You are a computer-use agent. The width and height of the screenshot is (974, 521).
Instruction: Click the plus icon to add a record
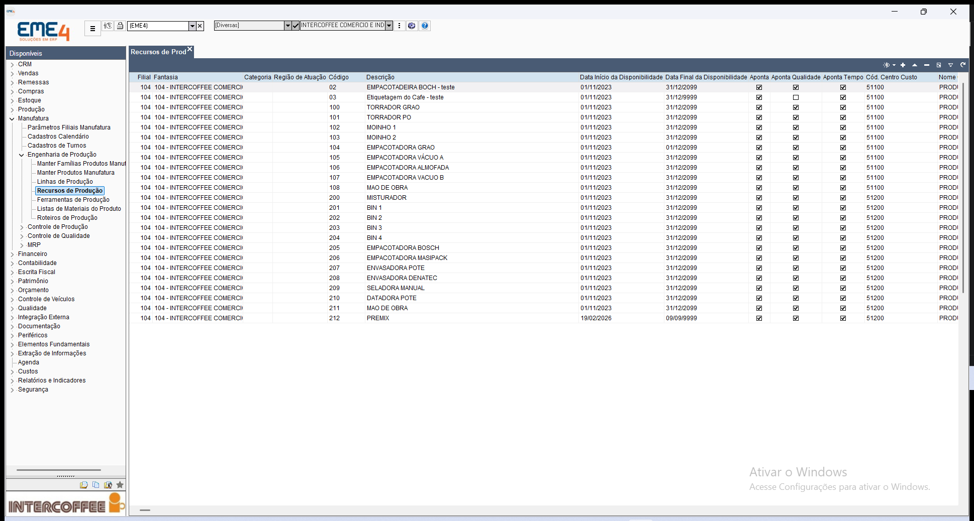[903, 65]
